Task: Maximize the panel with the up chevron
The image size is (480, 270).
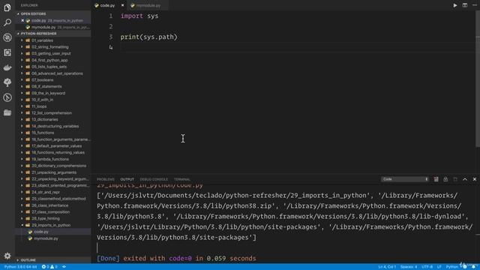Action: coord(465,179)
